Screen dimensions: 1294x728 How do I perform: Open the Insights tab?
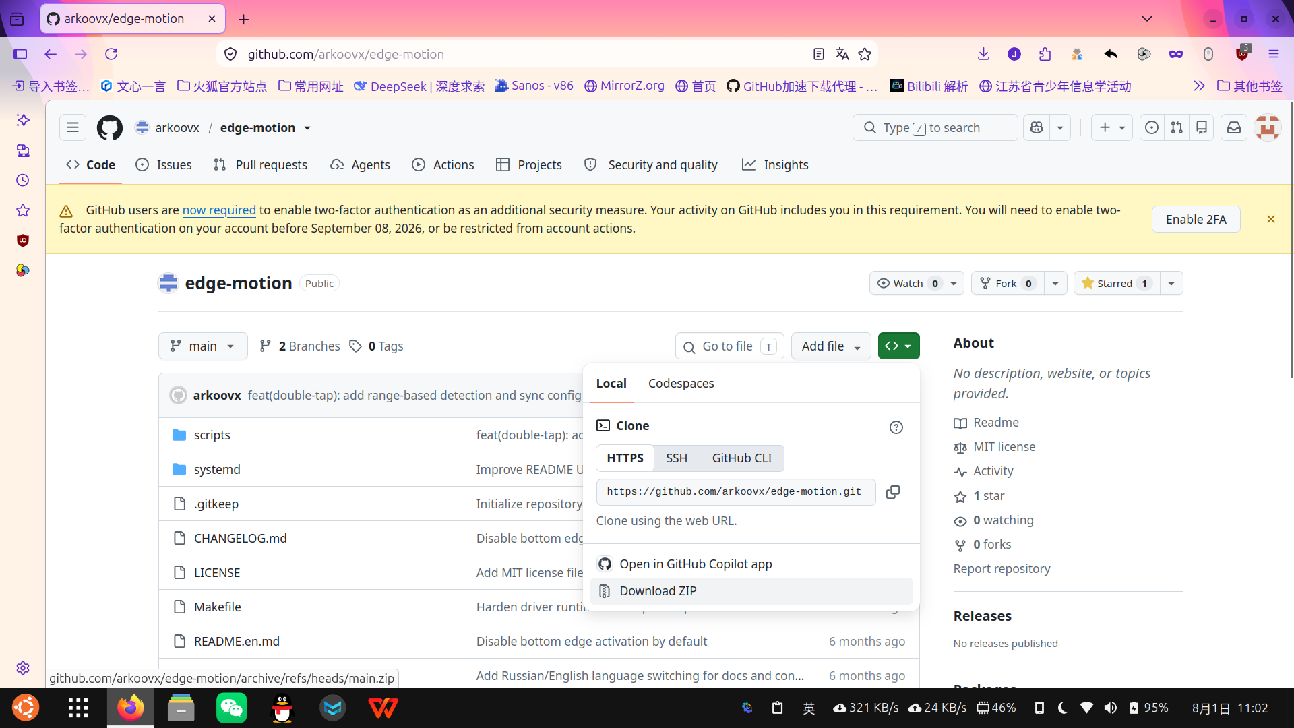775,164
